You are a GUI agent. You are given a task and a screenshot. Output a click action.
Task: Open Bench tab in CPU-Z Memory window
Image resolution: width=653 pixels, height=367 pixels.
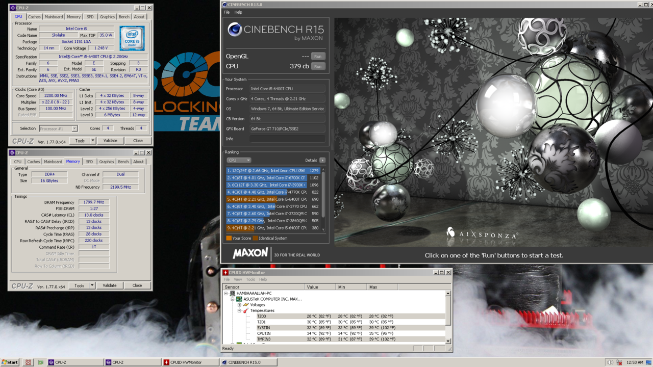pyautogui.click(x=123, y=162)
